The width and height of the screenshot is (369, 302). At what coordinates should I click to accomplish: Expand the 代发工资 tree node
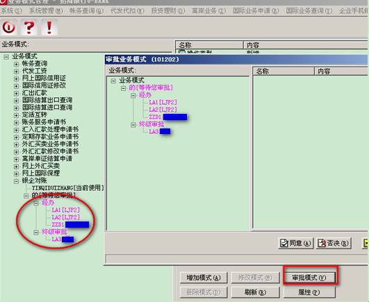[16, 72]
